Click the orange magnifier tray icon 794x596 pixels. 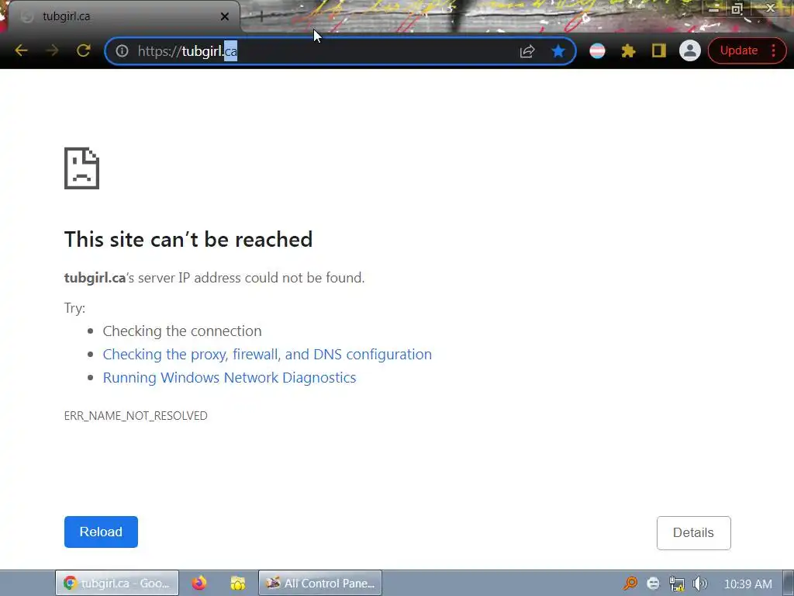coord(630,584)
